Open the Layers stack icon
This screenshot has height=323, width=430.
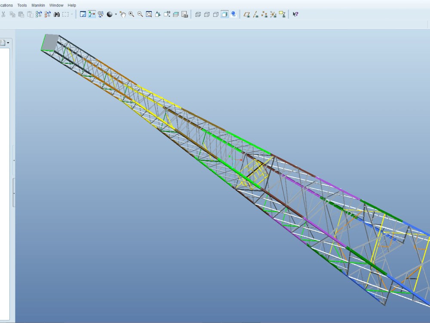pos(175,14)
